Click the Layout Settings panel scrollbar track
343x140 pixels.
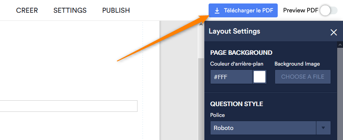click(340, 94)
